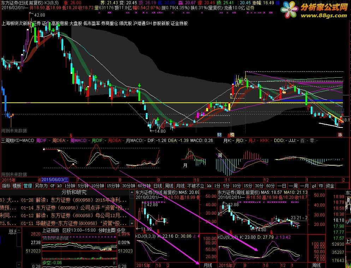Click the 分析和研究 panel header
The height and width of the screenshot is (268, 351).
click(x=74, y=192)
